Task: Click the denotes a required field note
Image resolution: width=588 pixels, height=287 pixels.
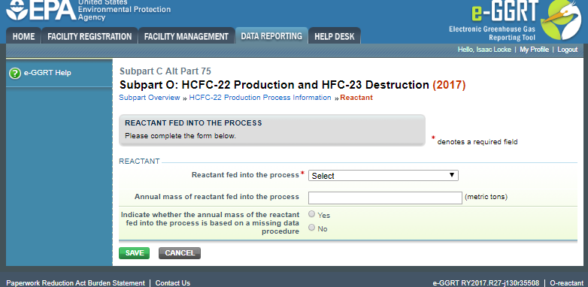Action: pyautogui.click(x=477, y=142)
